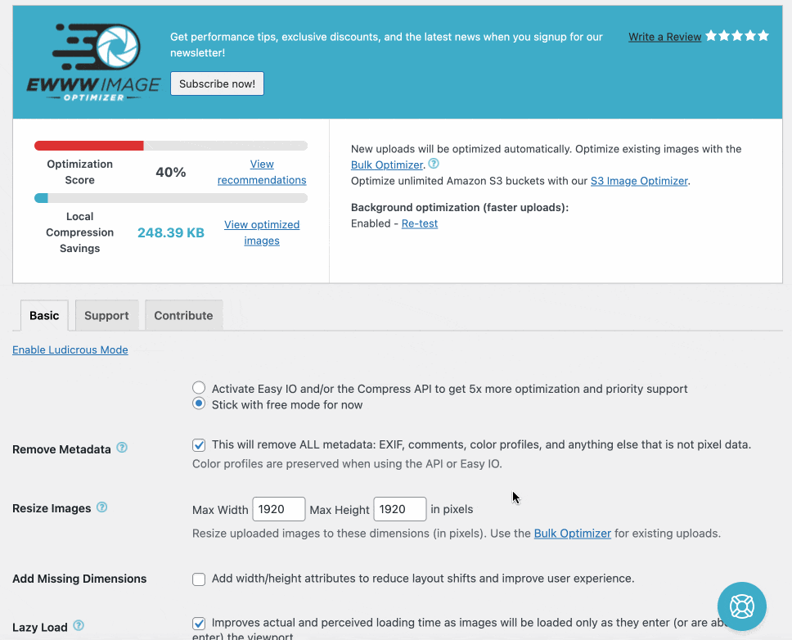Click the five-star rating icons
Viewport: 792px width, 640px height.
pyautogui.click(x=737, y=36)
